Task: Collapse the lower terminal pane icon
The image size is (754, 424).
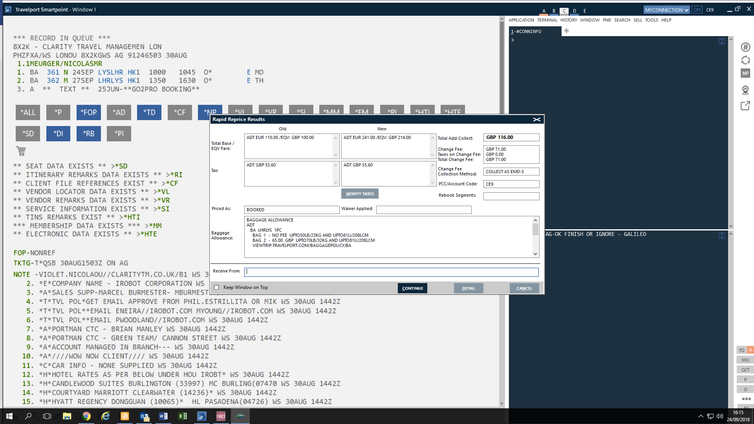Action: click(x=722, y=236)
